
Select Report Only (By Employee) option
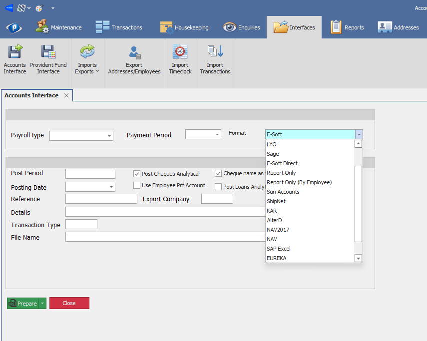point(310,182)
